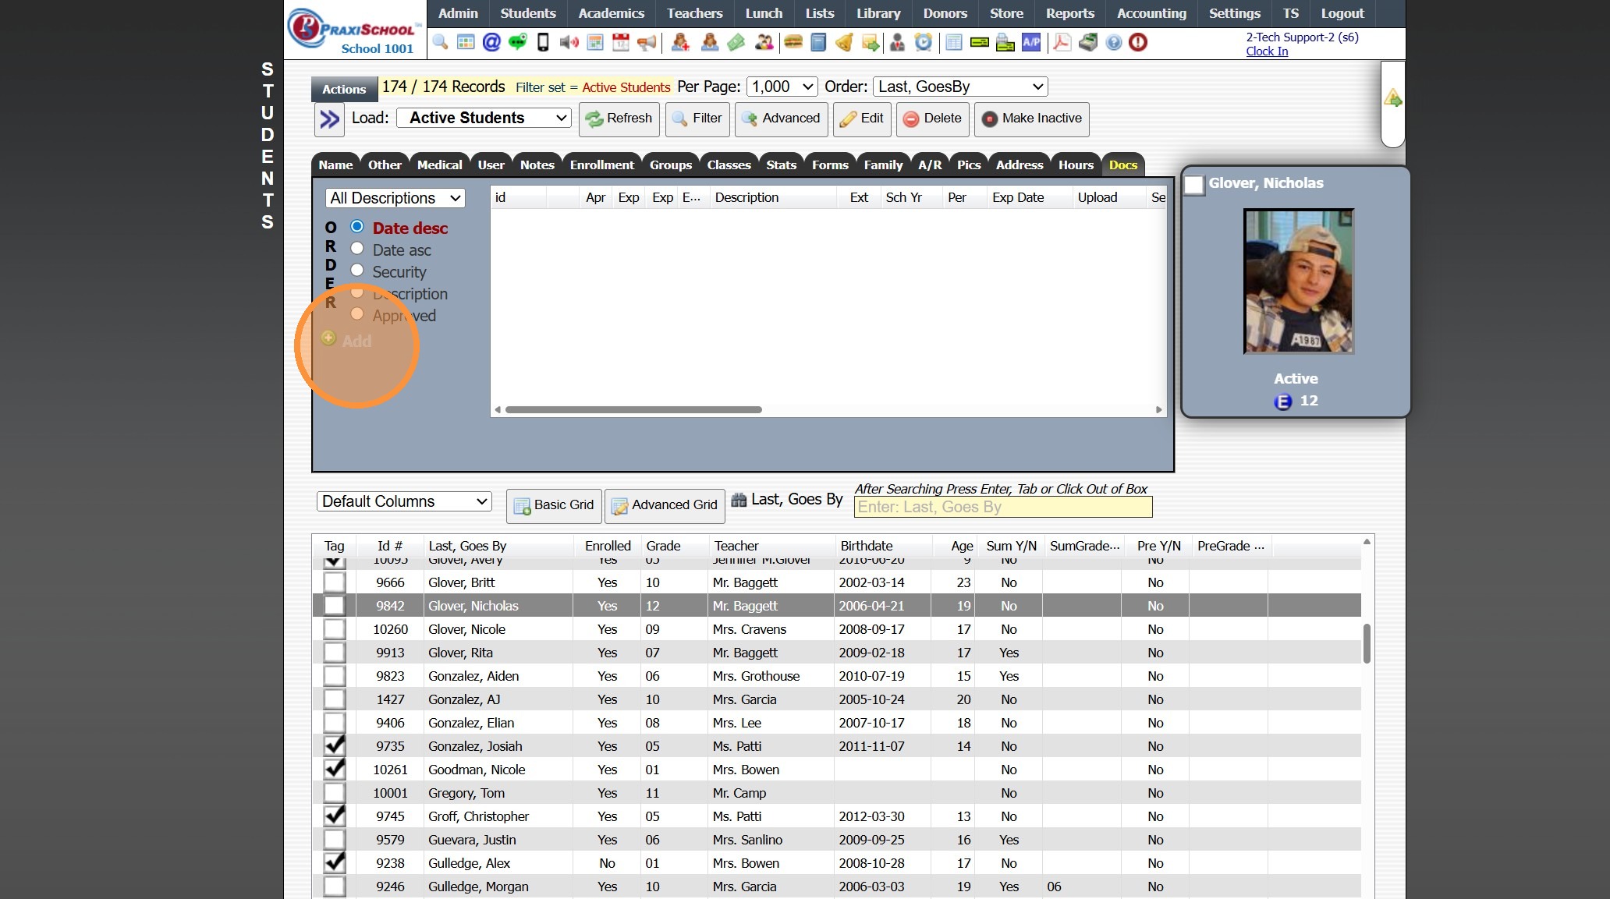
Task: Uncheck the tag for Gonzalez, Josiah
Action: (x=335, y=746)
